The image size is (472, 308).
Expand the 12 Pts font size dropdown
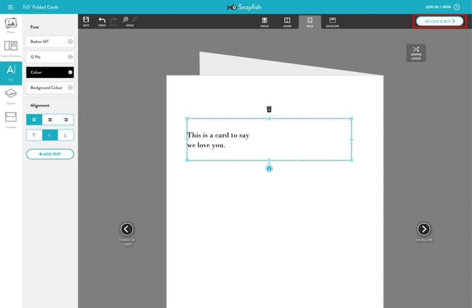tap(50, 57)
